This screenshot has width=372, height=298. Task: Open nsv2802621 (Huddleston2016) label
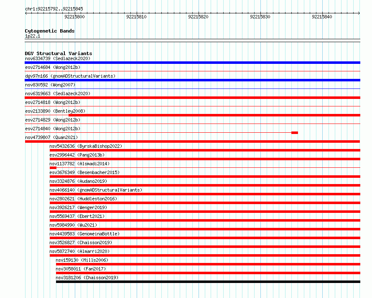click(83, 199)
